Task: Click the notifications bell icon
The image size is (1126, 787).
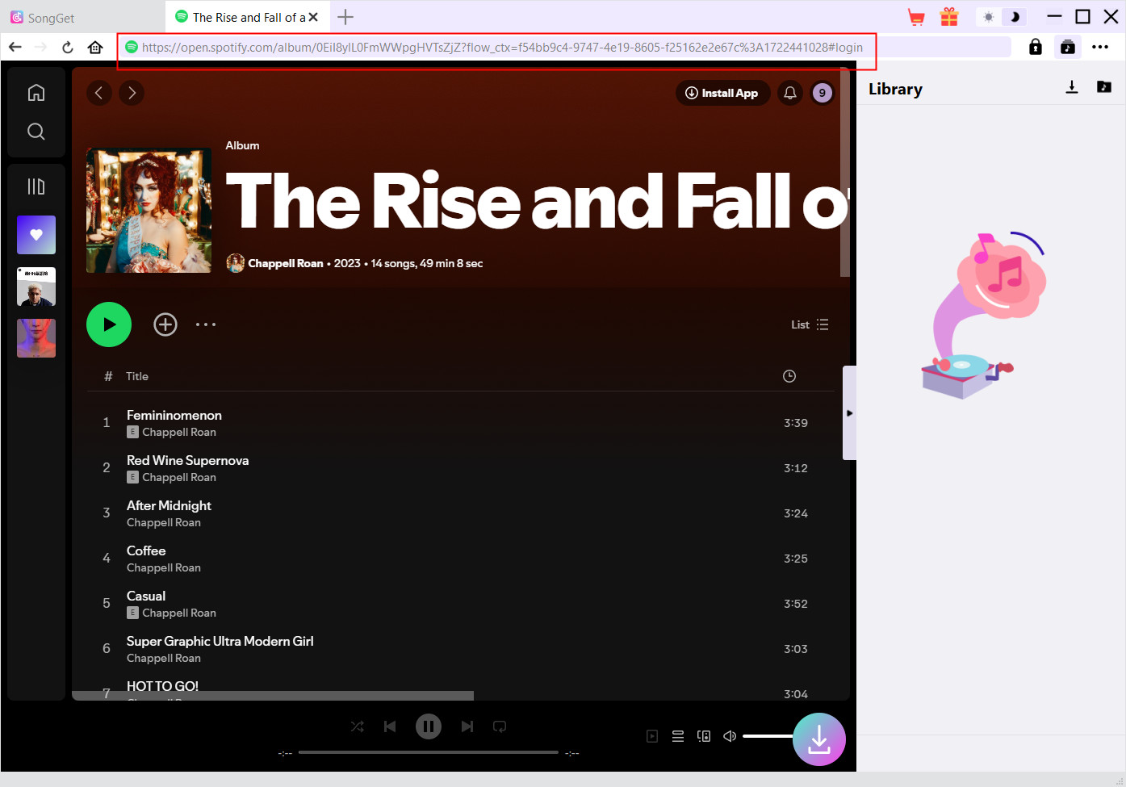Action: [790, 93]
